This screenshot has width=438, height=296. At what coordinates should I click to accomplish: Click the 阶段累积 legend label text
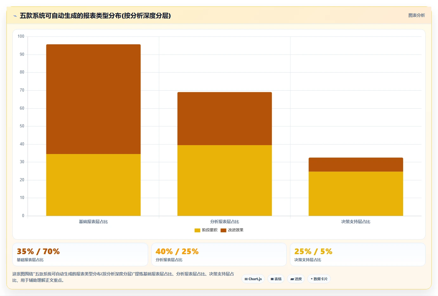pyautogui.click(x=210, y=230)
